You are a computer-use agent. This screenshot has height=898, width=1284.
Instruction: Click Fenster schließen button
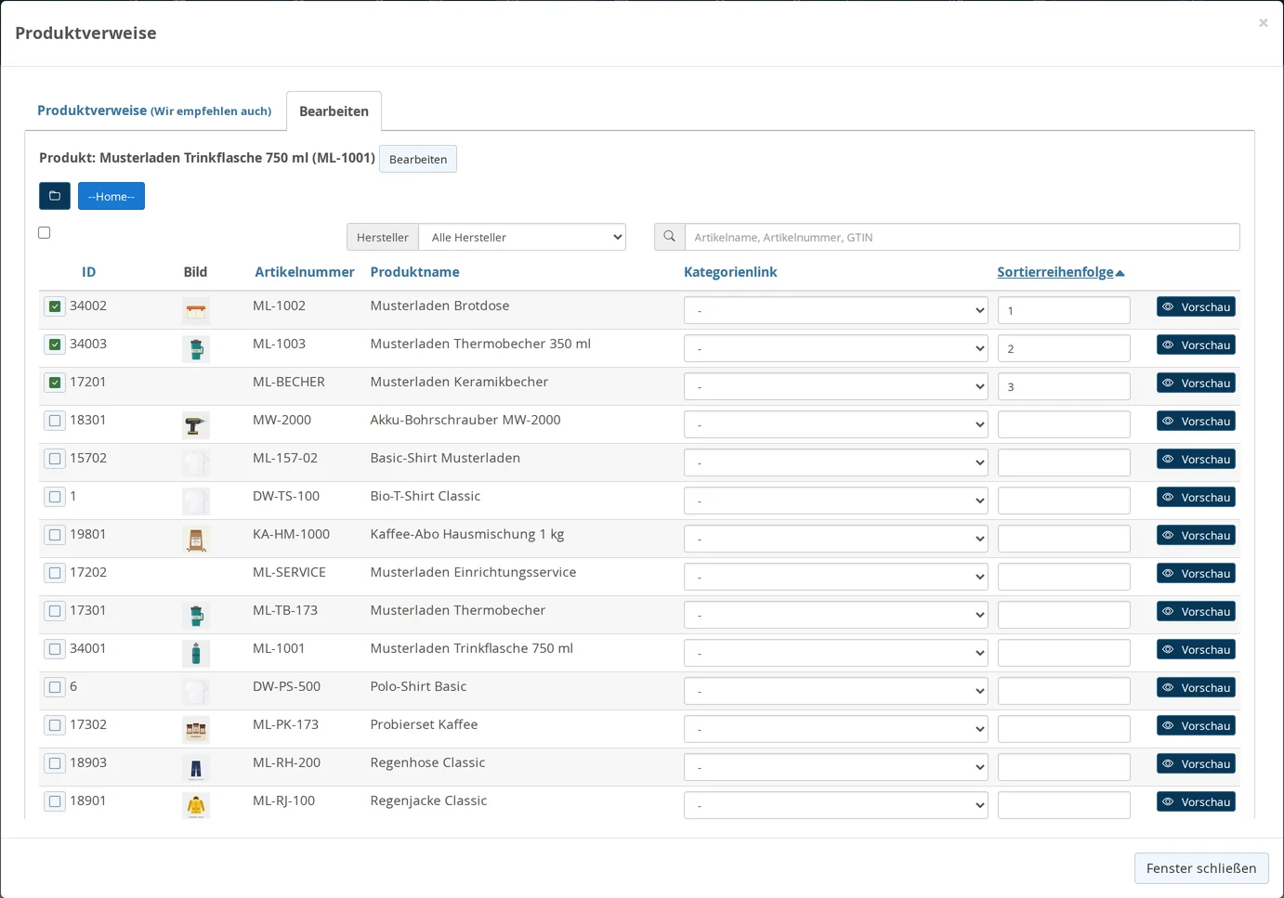1201,868
